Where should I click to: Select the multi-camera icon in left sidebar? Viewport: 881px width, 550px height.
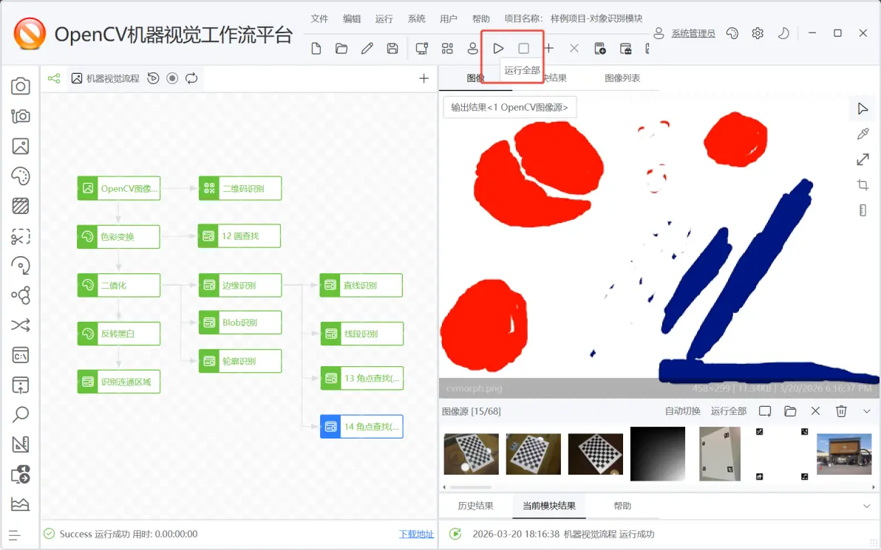point(21,116)
